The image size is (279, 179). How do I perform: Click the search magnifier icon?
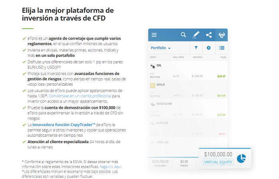(183, 35)
